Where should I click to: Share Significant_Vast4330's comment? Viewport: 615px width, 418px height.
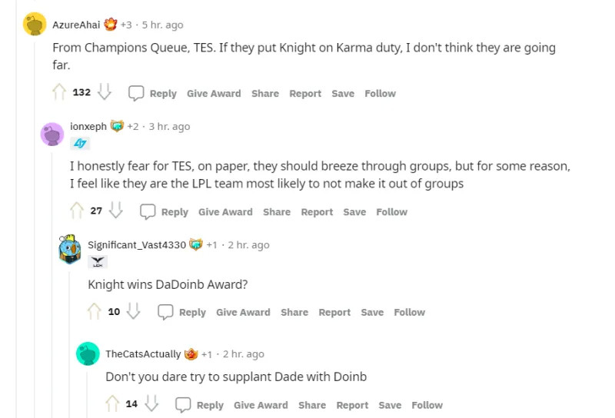tap(294, 313)
